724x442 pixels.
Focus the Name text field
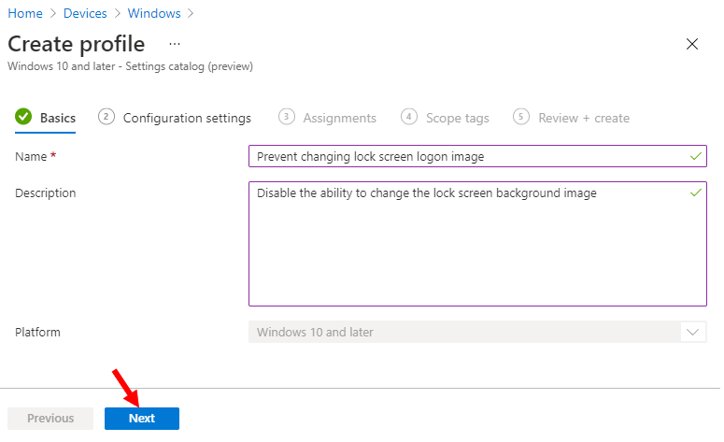point(467,156)
